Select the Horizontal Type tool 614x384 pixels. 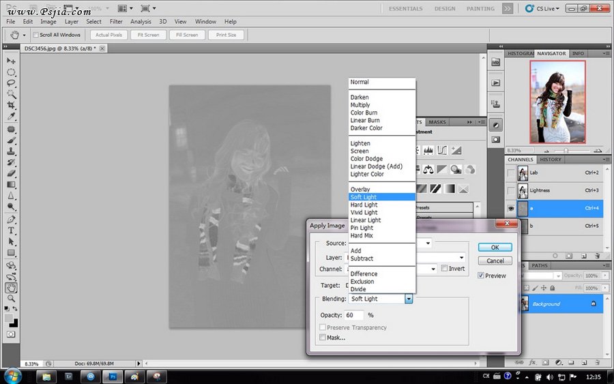point(12,231)
